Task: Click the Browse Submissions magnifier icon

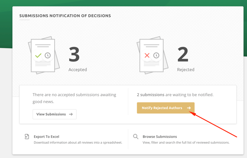Action: pyautogui.click(x=136, y=137)
